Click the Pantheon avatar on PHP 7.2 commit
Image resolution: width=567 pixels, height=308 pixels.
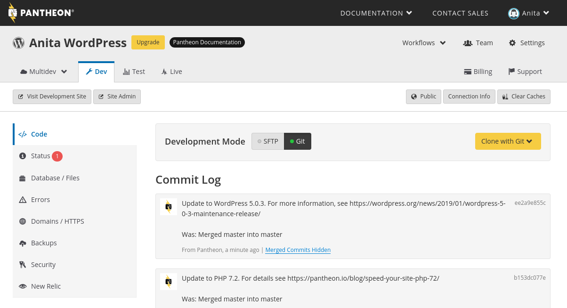coord(169,282)
